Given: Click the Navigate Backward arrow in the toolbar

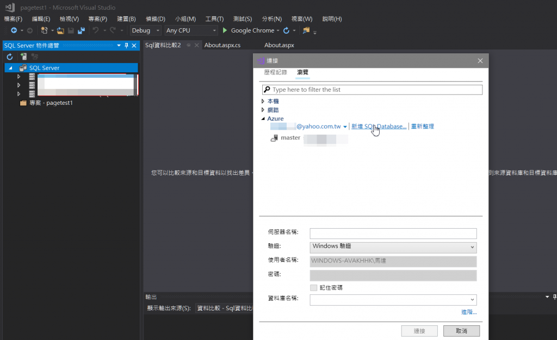Looking at the screenshot, I should point(14,30).
